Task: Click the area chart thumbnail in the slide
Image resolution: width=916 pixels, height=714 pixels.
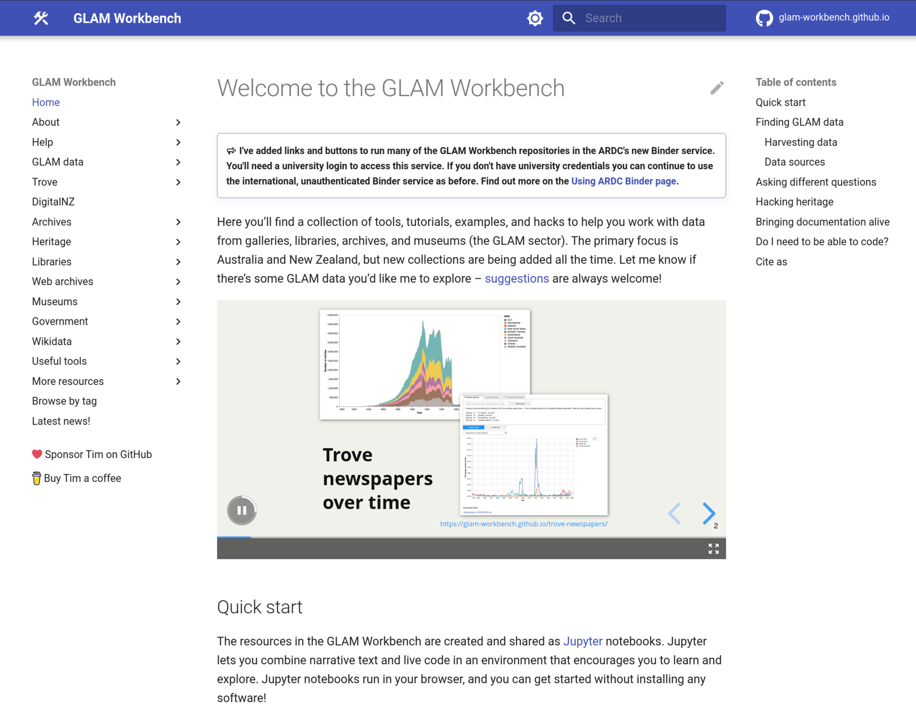Action: (424, 364)
